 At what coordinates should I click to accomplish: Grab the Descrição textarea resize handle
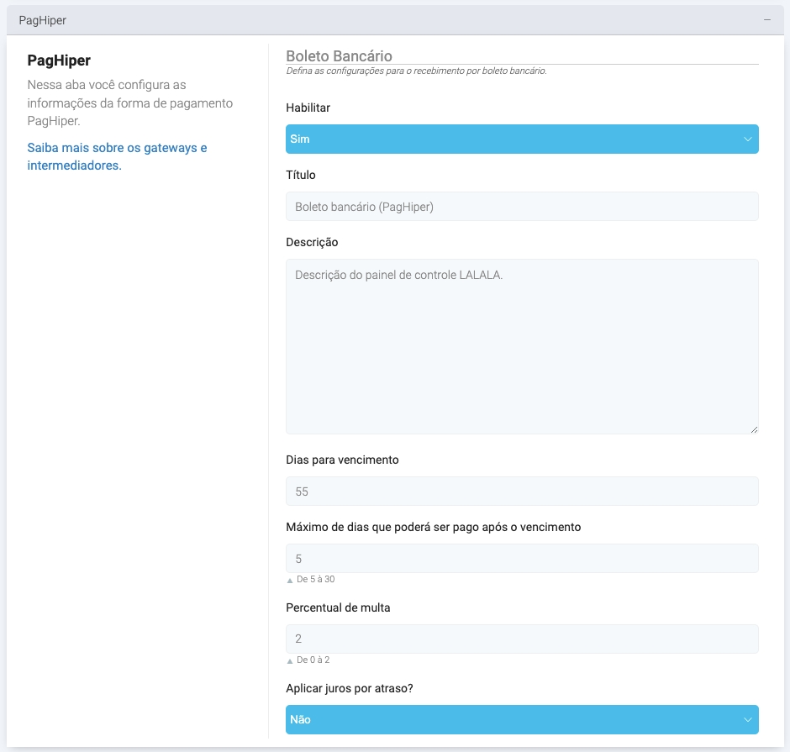pos(754,429)
